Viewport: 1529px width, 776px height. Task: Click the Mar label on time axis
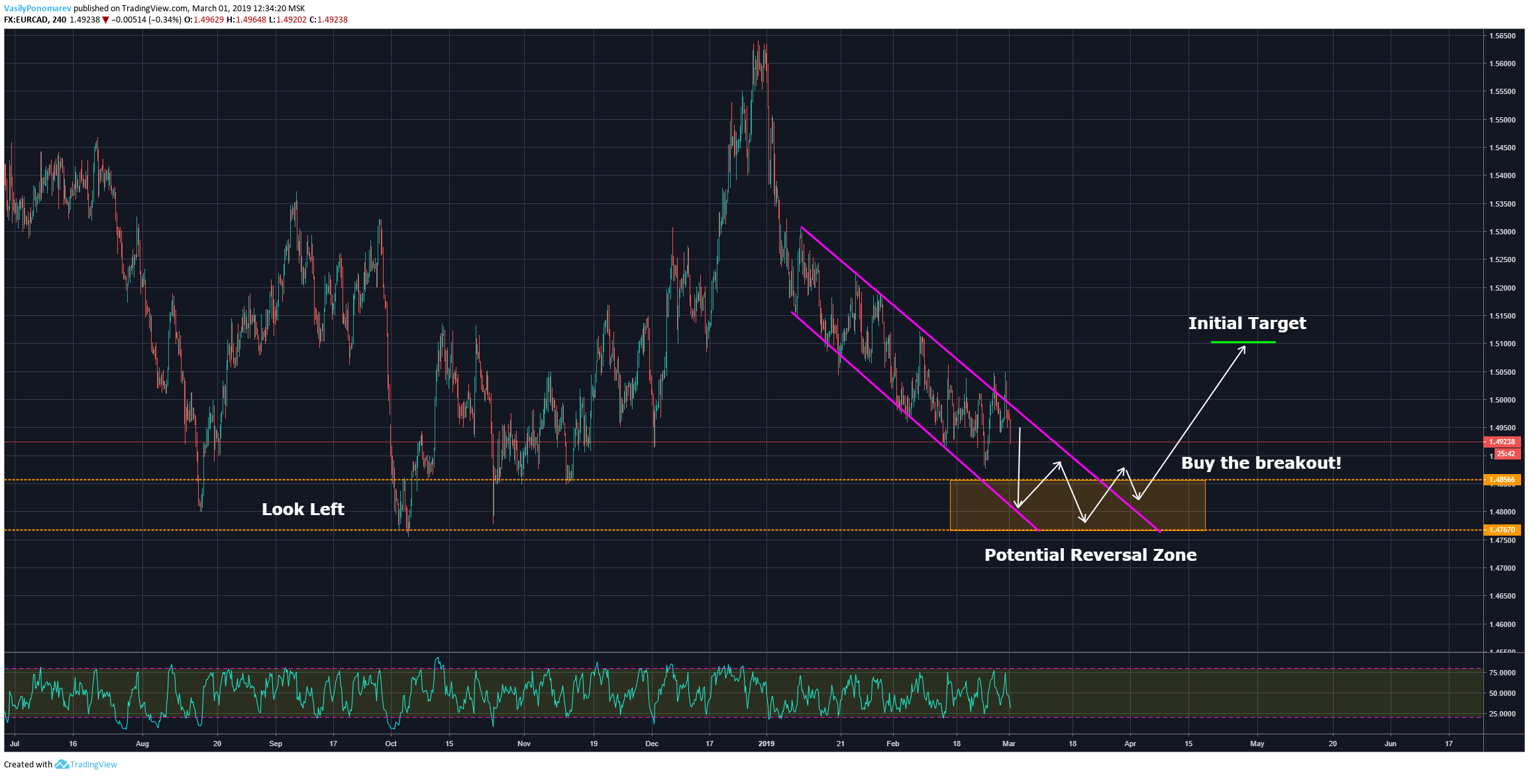(1009, 744)
